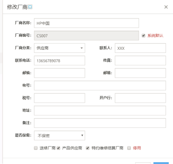Close the 修改厂商 dialog
The width and height of the screenshot is (173, 164).
(166, 7)
